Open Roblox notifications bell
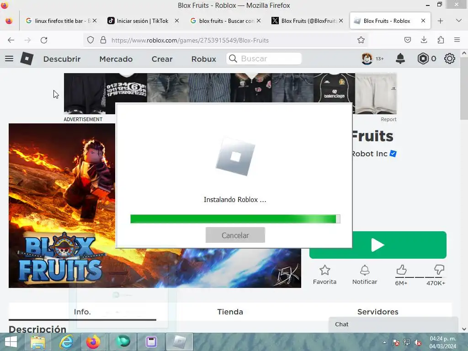Viewport: 468px width, 351px height. (400, 58)
